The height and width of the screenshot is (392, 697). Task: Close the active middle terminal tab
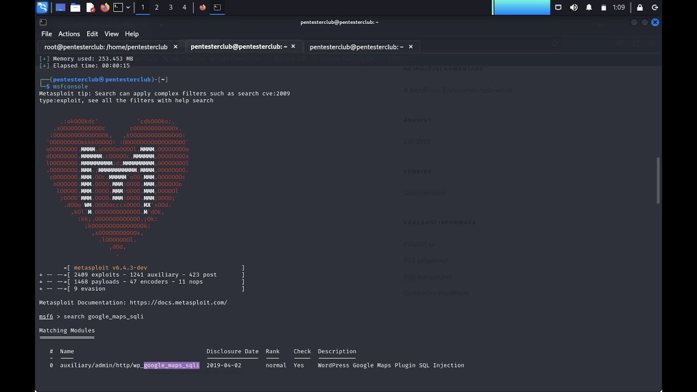point(293,47)
